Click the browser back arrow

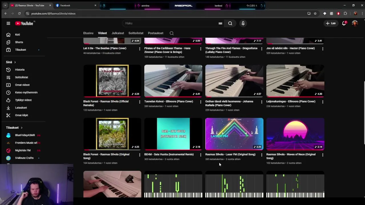(5, 13)
